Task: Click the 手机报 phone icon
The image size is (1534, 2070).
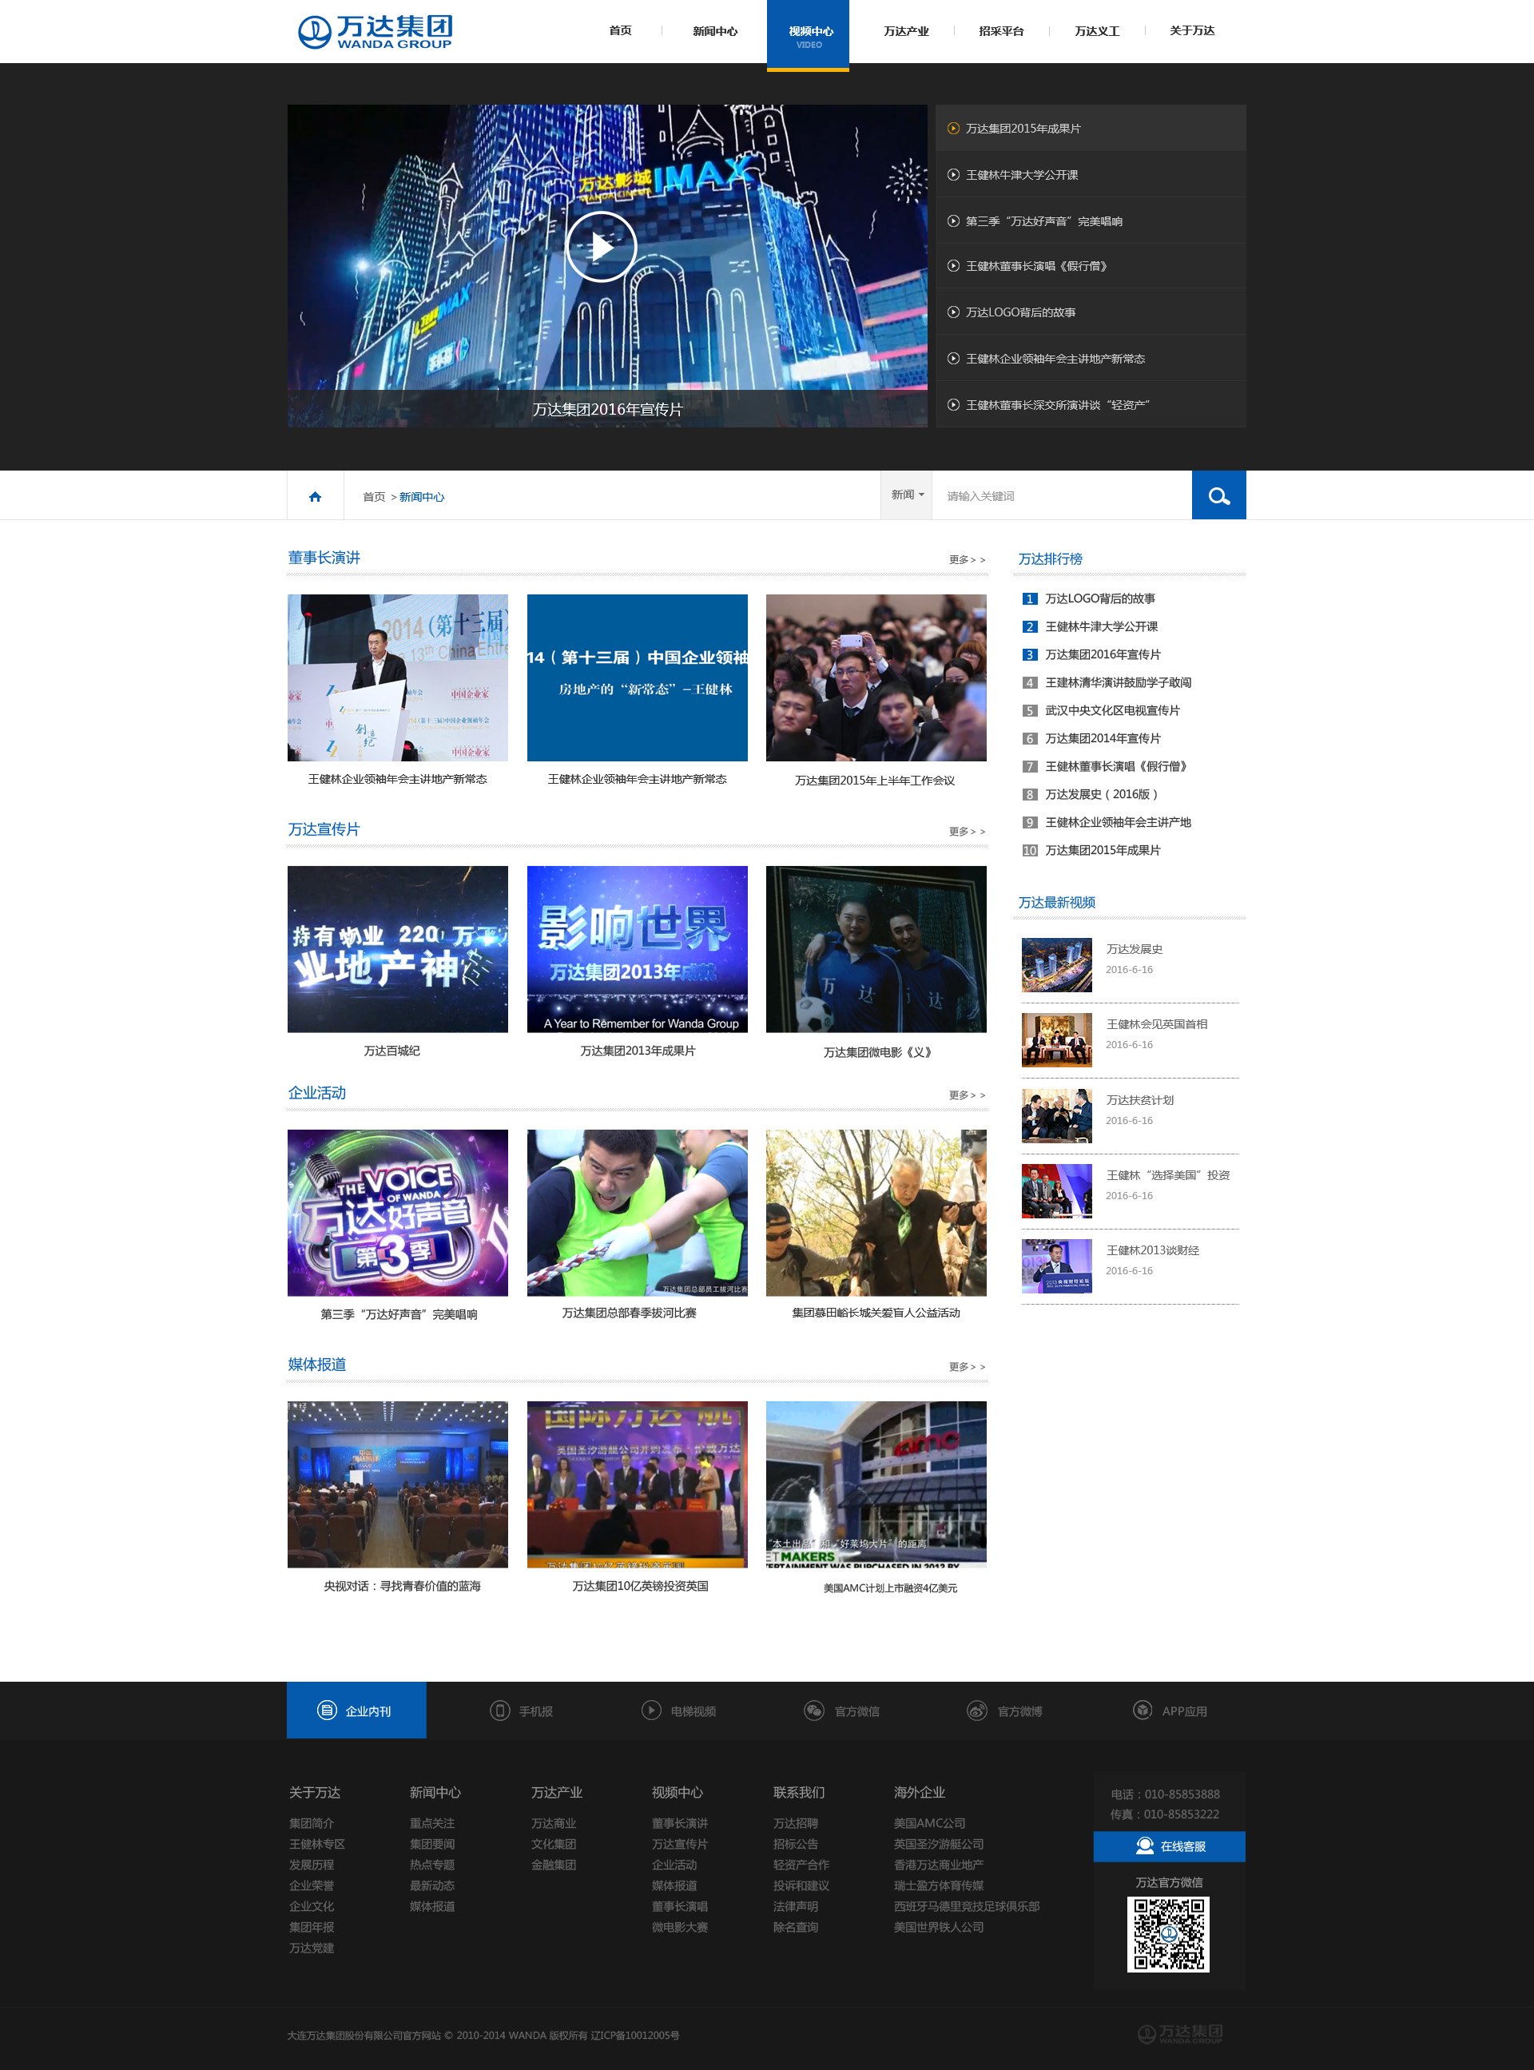Action: pos(499,1710)
